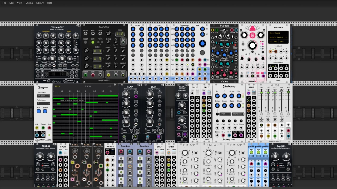Click the BPM display reading 116 on Clocked
Screen dimensions: 337x189
tap(120, 34)
